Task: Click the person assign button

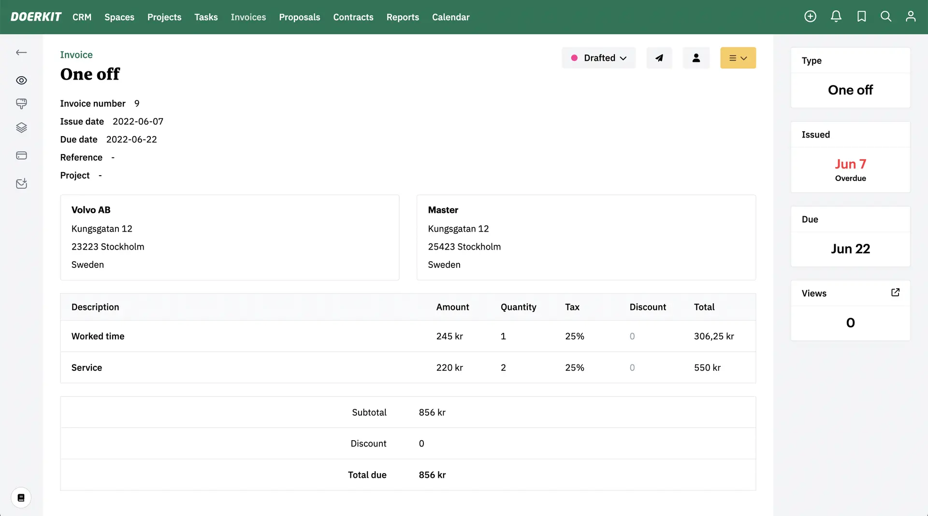Action: 696,58
